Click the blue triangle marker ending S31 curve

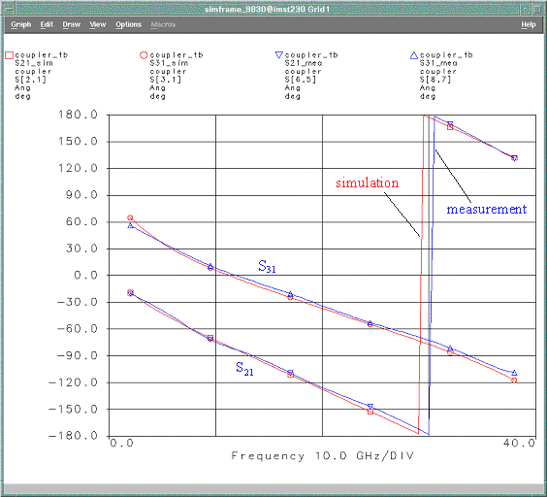[x=514, y=373]
